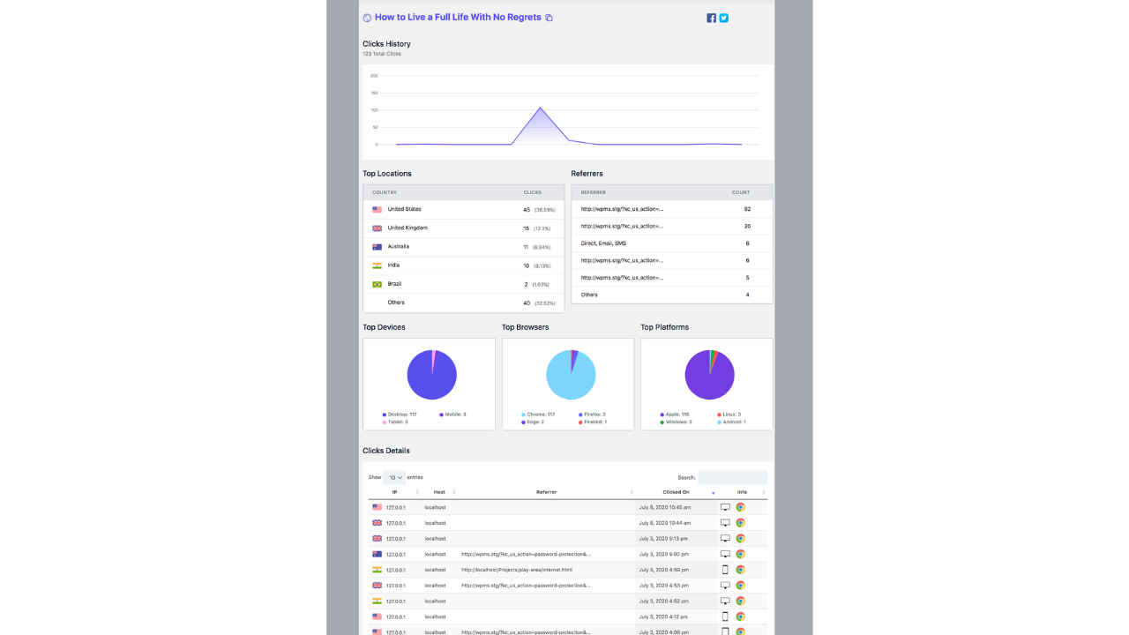
Task: Click the India flag in Top Locations
Action: [x=377, y=265]
